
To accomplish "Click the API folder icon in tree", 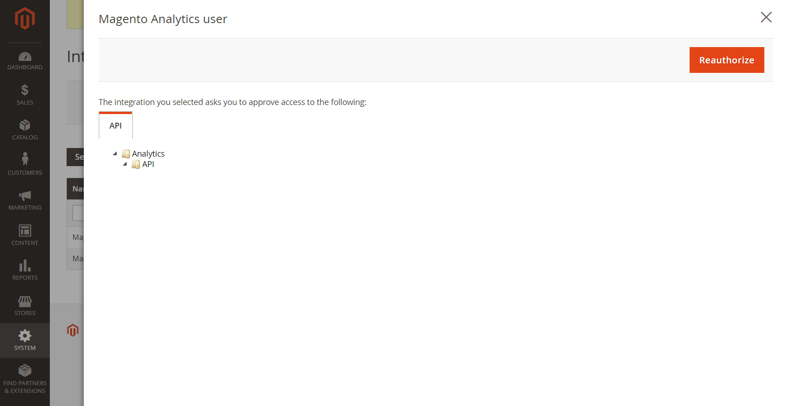I will pos(136,164).
